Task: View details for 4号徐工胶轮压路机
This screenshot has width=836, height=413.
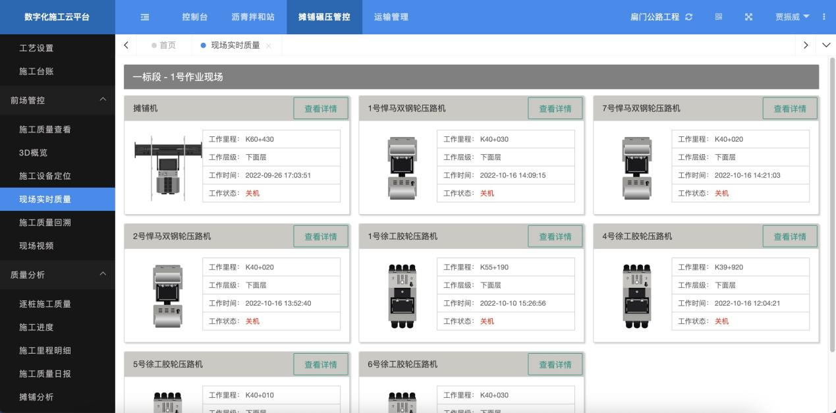Action: click(x=789, y=236)
